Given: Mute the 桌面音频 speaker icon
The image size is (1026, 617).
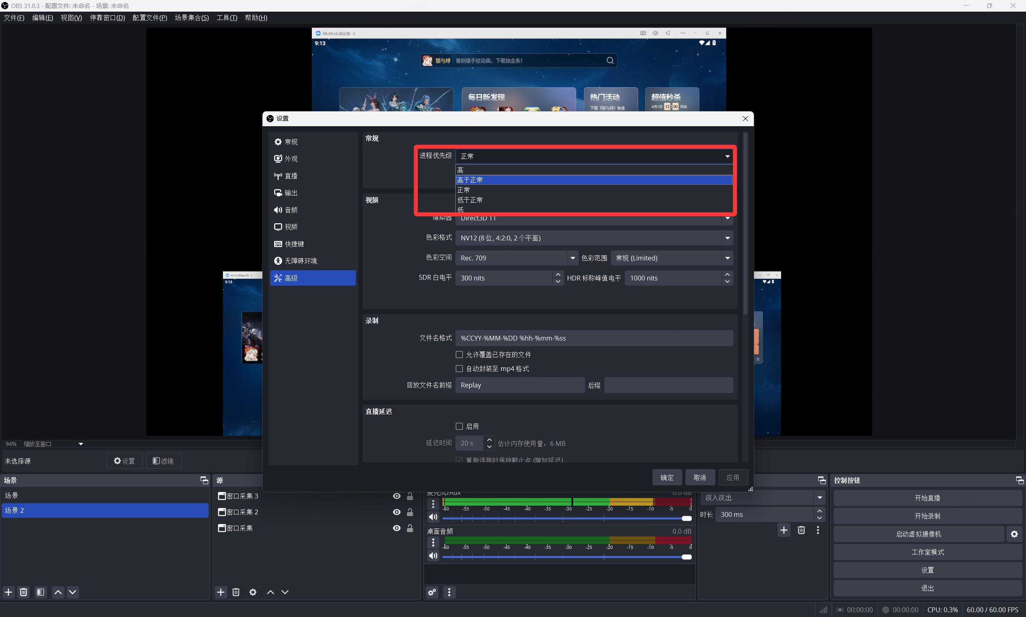Looking at the screenshot, I should [433, 556].
